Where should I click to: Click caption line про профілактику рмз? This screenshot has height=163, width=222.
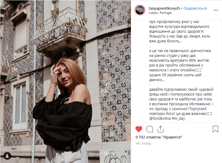pyautogui.click(x=174, y=22)
